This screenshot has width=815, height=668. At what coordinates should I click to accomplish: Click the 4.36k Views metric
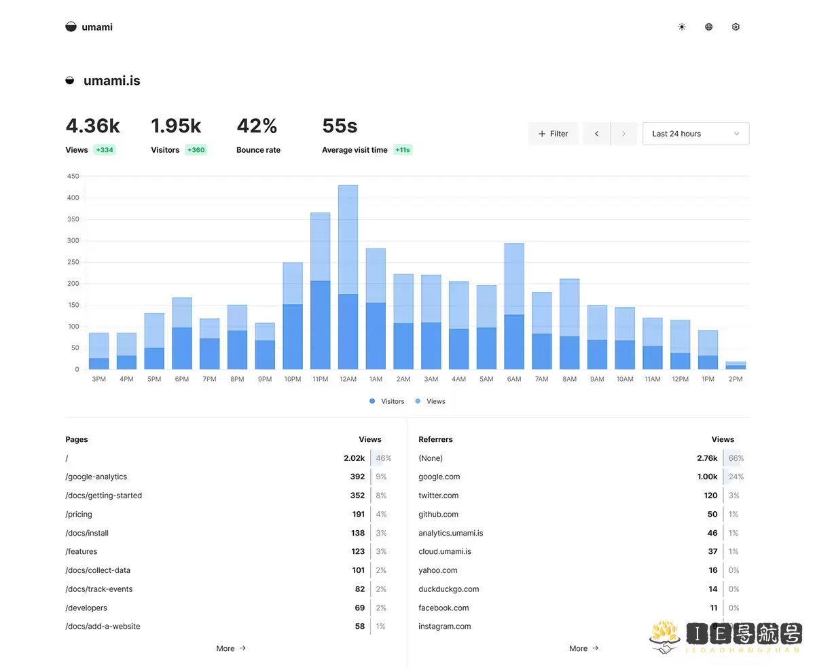tap(92, 136)
